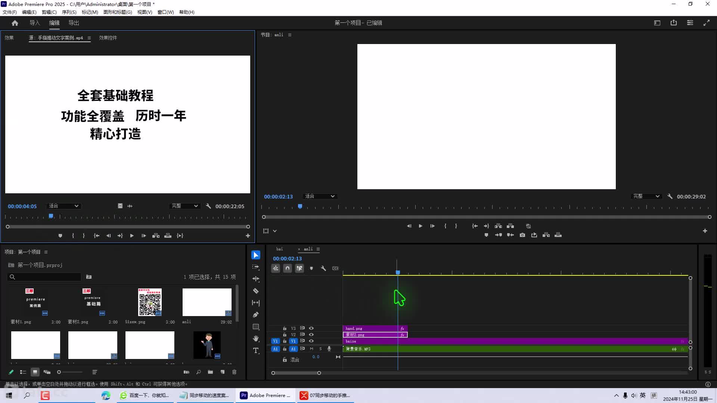Screen dimensions: 717x403
Task: Switch to the bai sequence tab
Action: point(280,249)
